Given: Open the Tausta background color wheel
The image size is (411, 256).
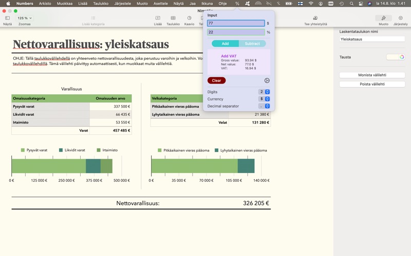Looking at the screenshot, I should 402,57.
